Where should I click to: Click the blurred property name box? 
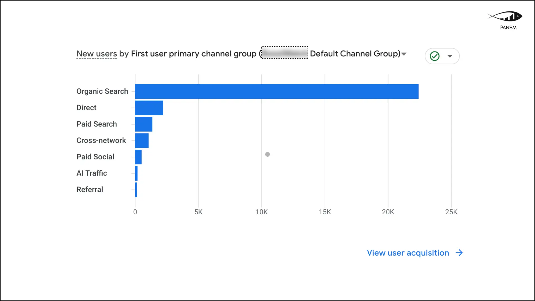pyautogui.click(x=284, y=53)
